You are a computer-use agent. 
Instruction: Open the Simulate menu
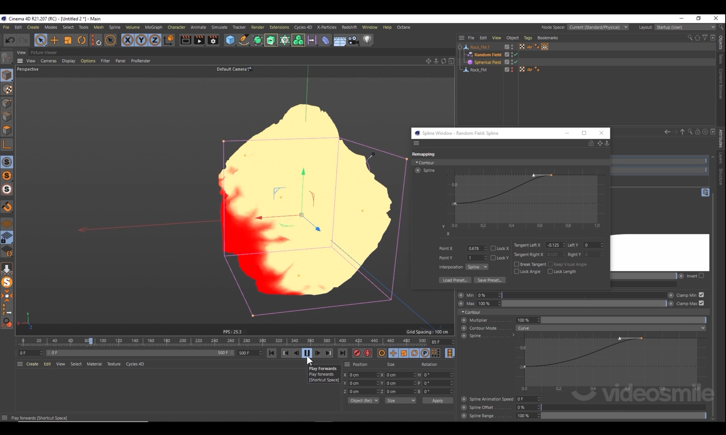219,27
